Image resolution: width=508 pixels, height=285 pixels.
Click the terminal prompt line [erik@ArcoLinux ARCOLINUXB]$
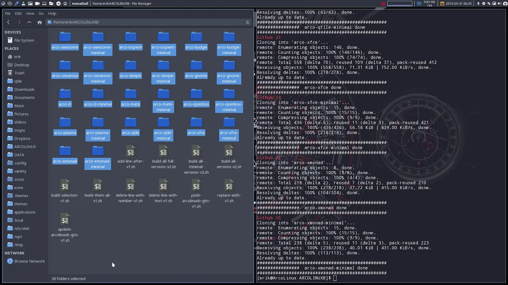(294, 278)
